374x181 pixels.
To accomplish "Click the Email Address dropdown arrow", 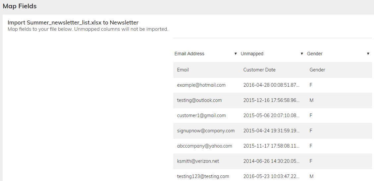I will click(236, 54).
